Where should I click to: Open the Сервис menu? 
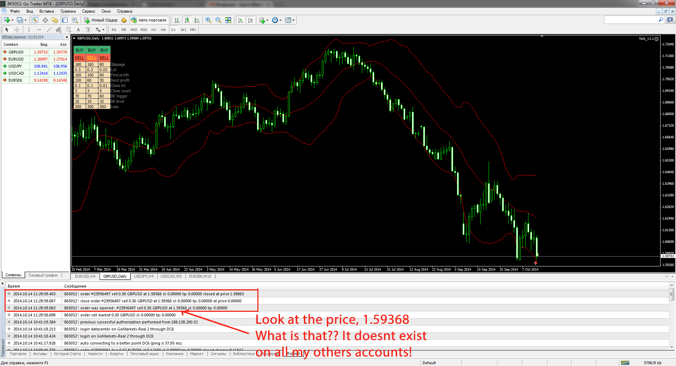(x=89, y=11)
